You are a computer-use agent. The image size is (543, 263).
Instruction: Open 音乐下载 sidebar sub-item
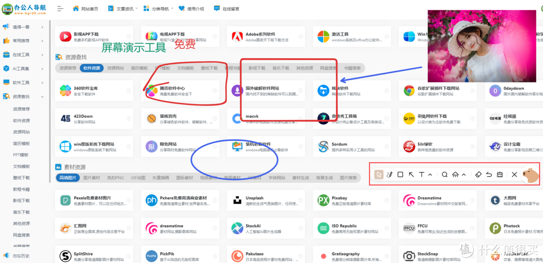(22, 212)
